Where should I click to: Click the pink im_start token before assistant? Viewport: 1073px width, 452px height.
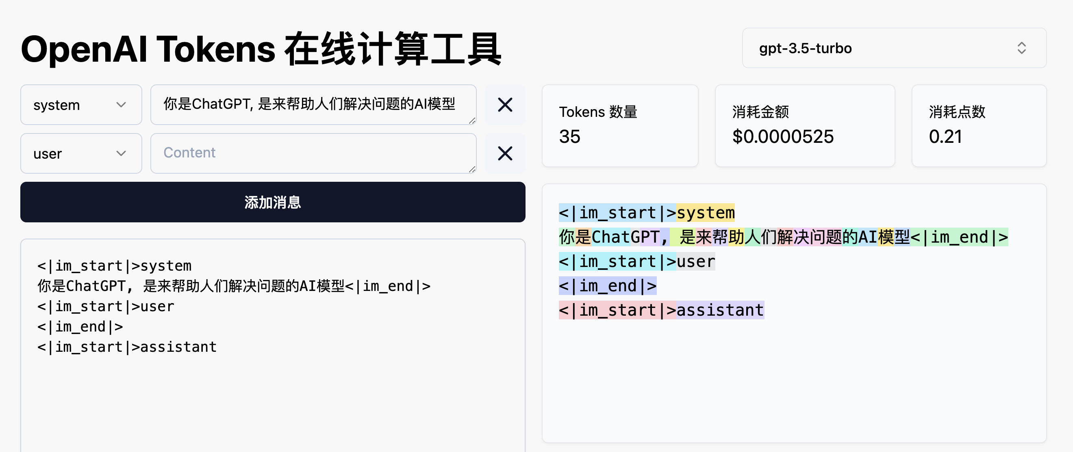[x=617, y=310]
